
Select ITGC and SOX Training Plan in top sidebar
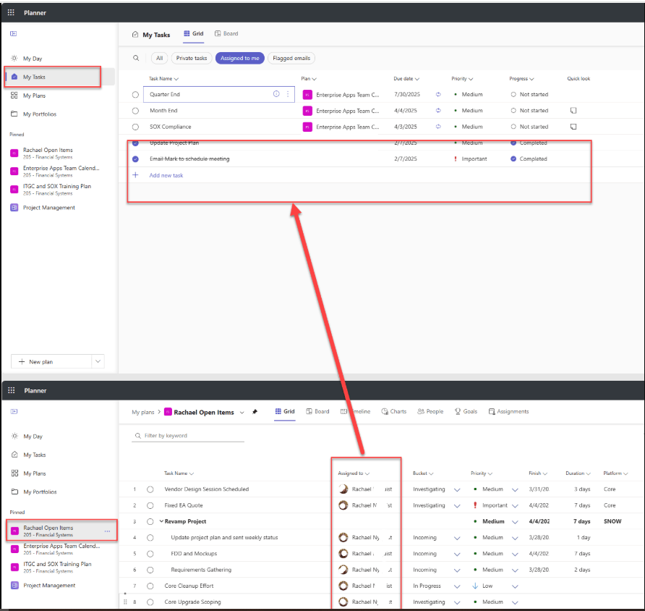(58, 190)
